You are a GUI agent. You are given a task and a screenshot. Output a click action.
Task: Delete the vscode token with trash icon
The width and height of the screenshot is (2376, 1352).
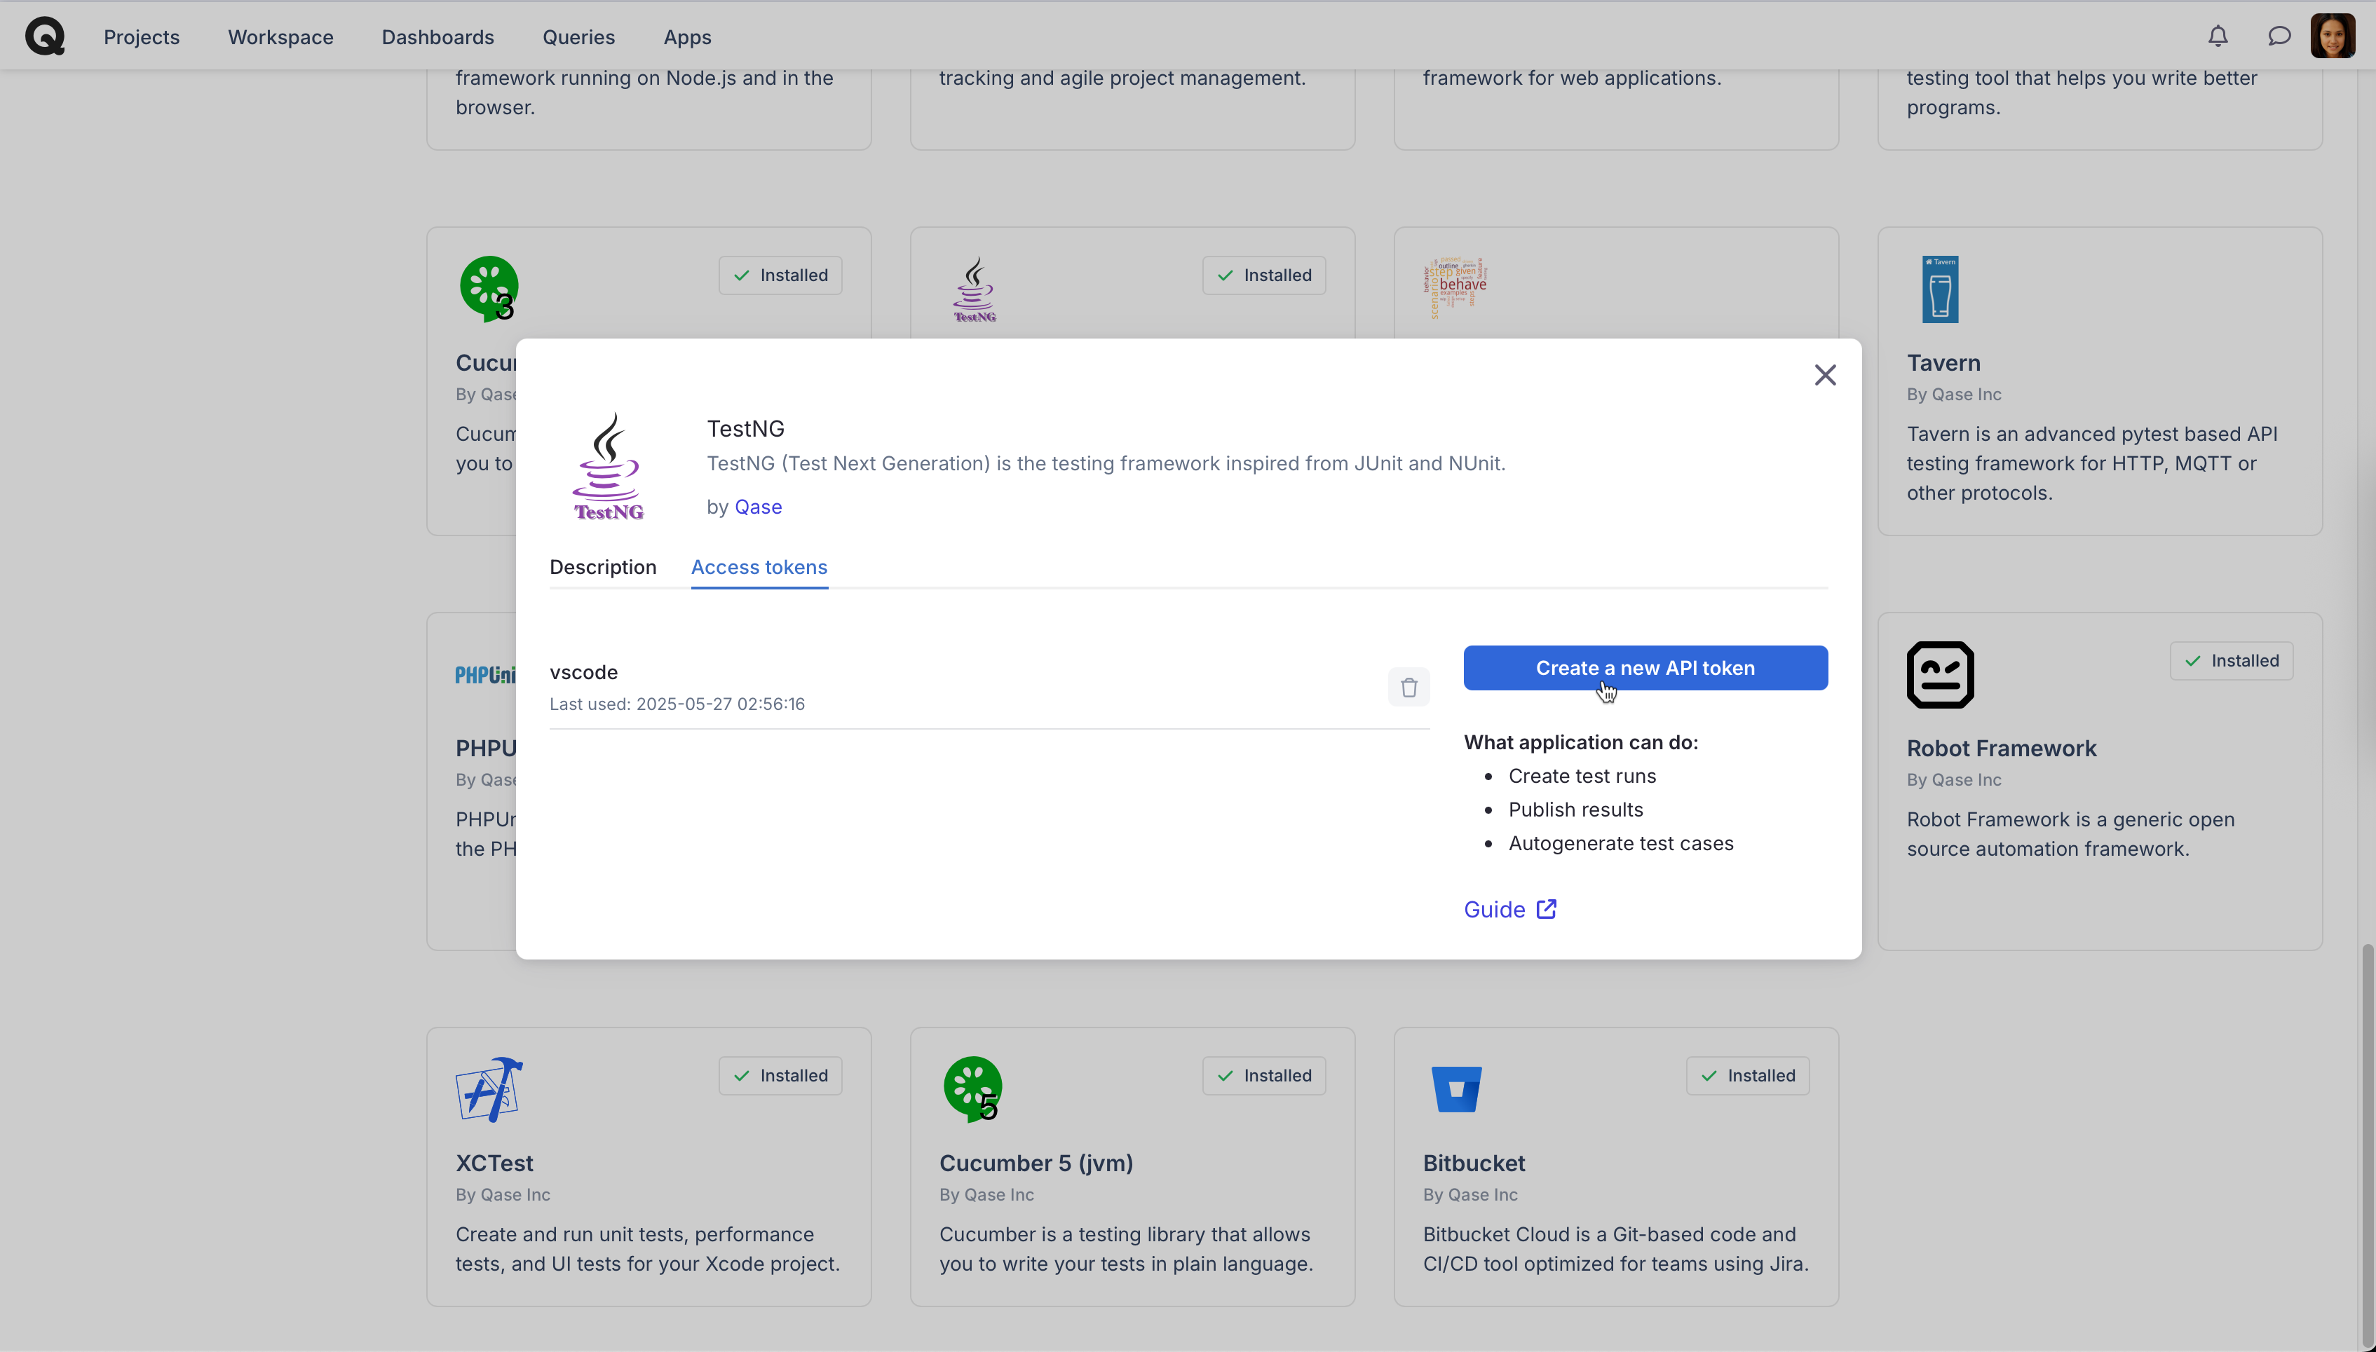pos(1408,687)
